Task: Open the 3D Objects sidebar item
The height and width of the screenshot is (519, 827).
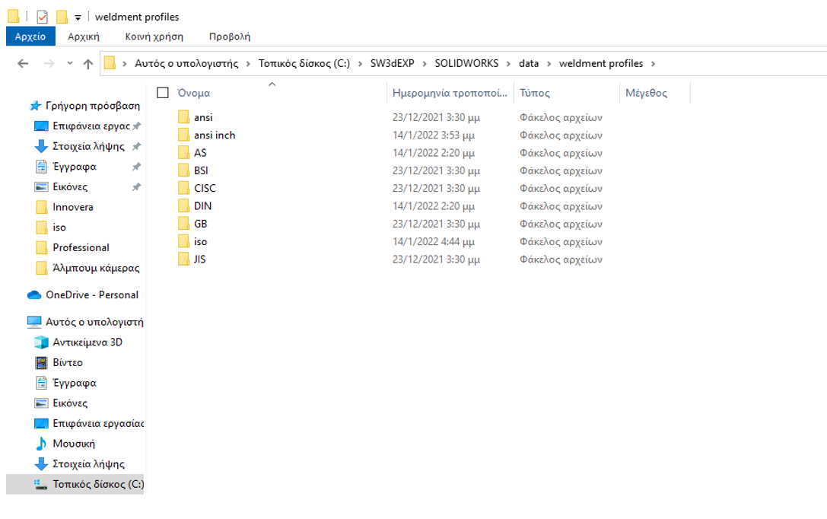Action: [87, 342]
